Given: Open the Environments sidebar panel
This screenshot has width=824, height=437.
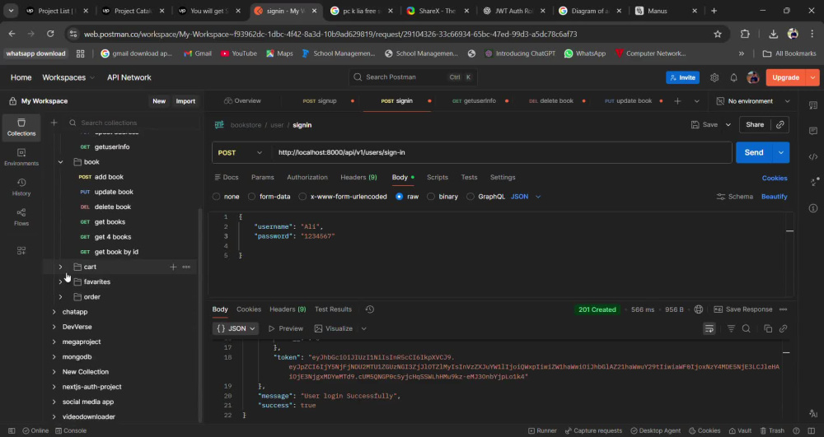Looking at the screenshot, I should coord(21,157).
